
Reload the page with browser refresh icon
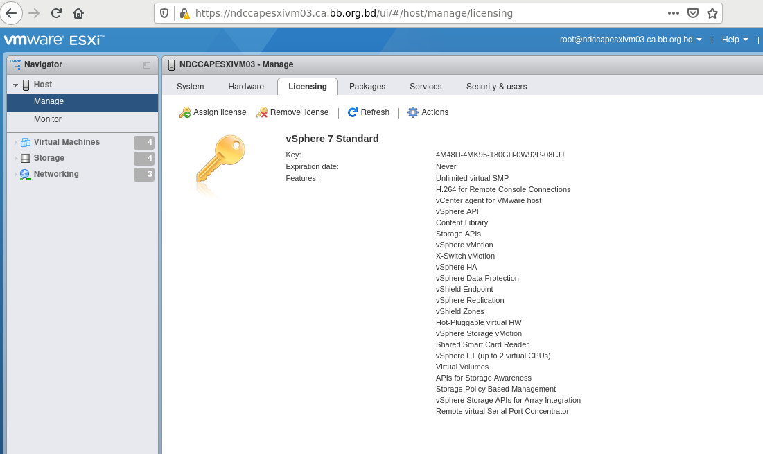tap(56, 13)
